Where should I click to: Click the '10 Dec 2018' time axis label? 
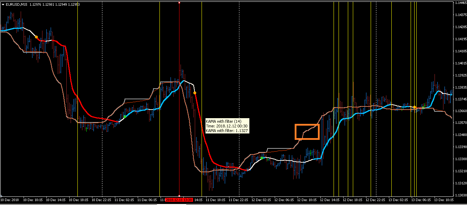pyautogui.click(x=10, y=200)
